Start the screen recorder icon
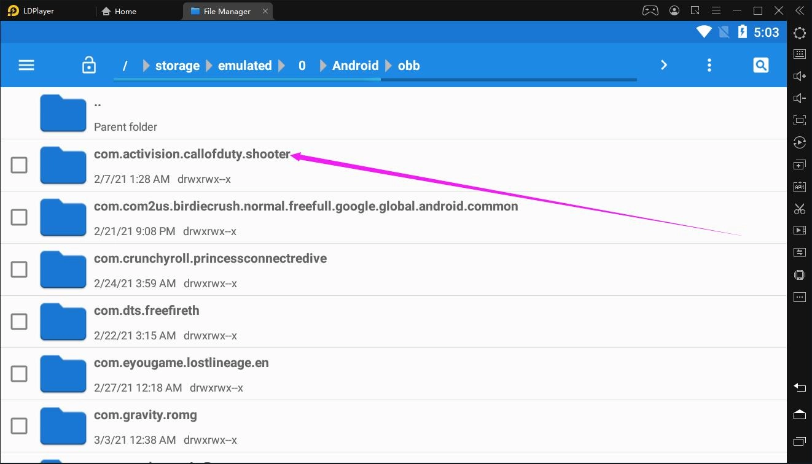Screen dimensions: 812x464 tap(799, 231)
